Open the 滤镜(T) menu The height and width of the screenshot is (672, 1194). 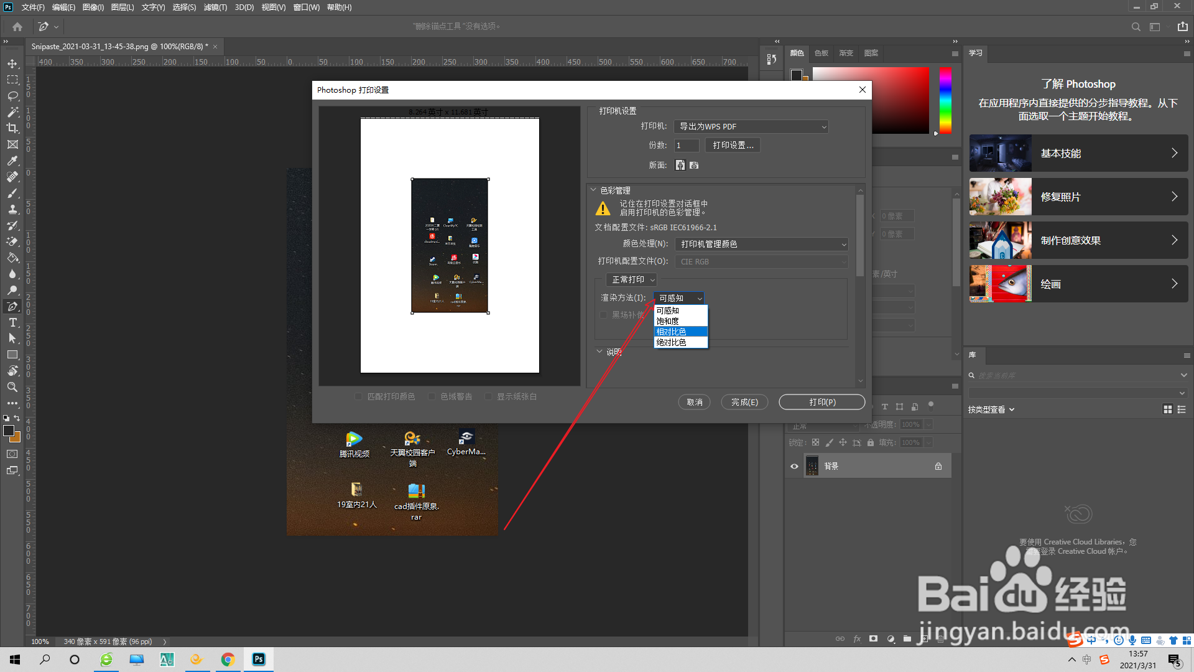click(x=215, y=7)
